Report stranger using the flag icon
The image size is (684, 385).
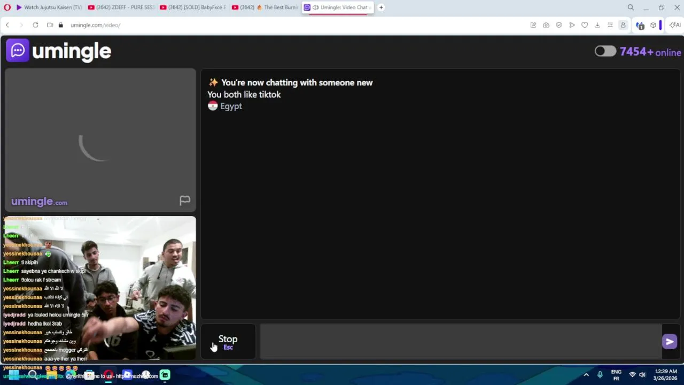185,201
